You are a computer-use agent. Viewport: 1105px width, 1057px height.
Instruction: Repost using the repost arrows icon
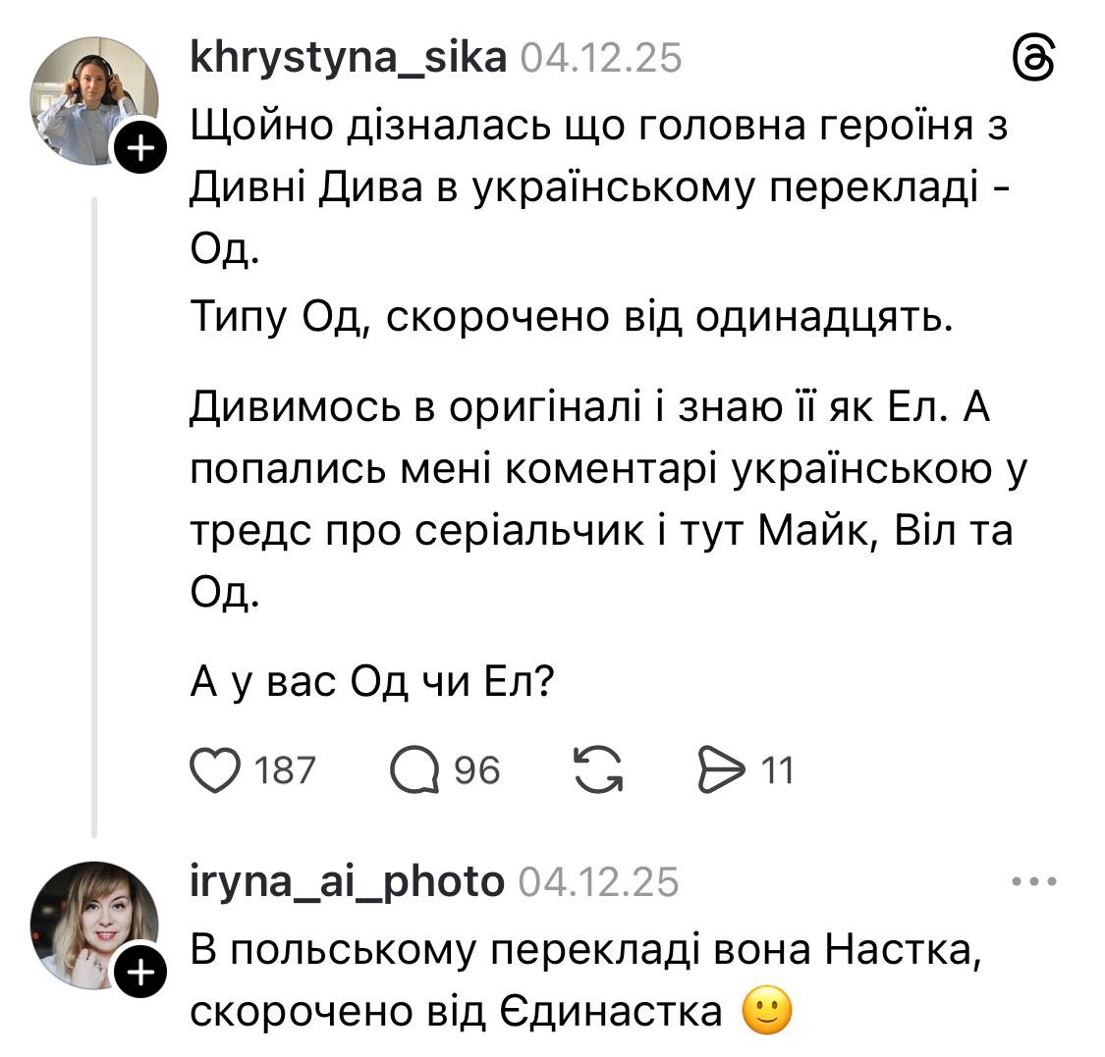point(597,770)
